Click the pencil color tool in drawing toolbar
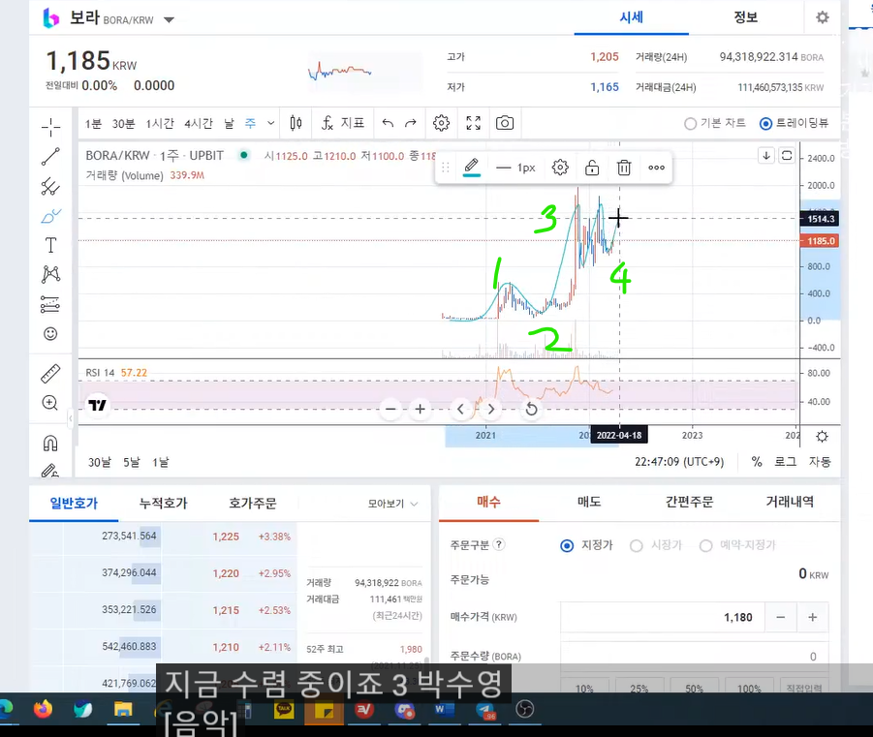873x737 pixels. [472, 167]
